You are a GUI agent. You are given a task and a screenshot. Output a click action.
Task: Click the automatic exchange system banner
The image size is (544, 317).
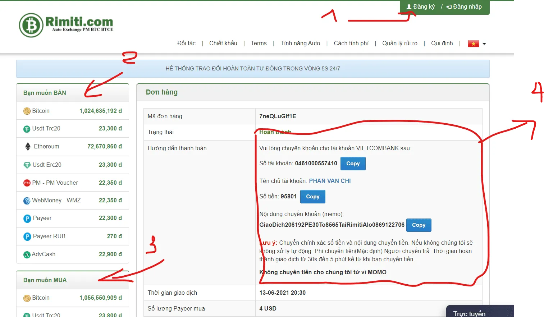(x=253, y=69)
